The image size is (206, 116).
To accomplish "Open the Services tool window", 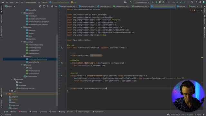I will [x=43, y=112].
